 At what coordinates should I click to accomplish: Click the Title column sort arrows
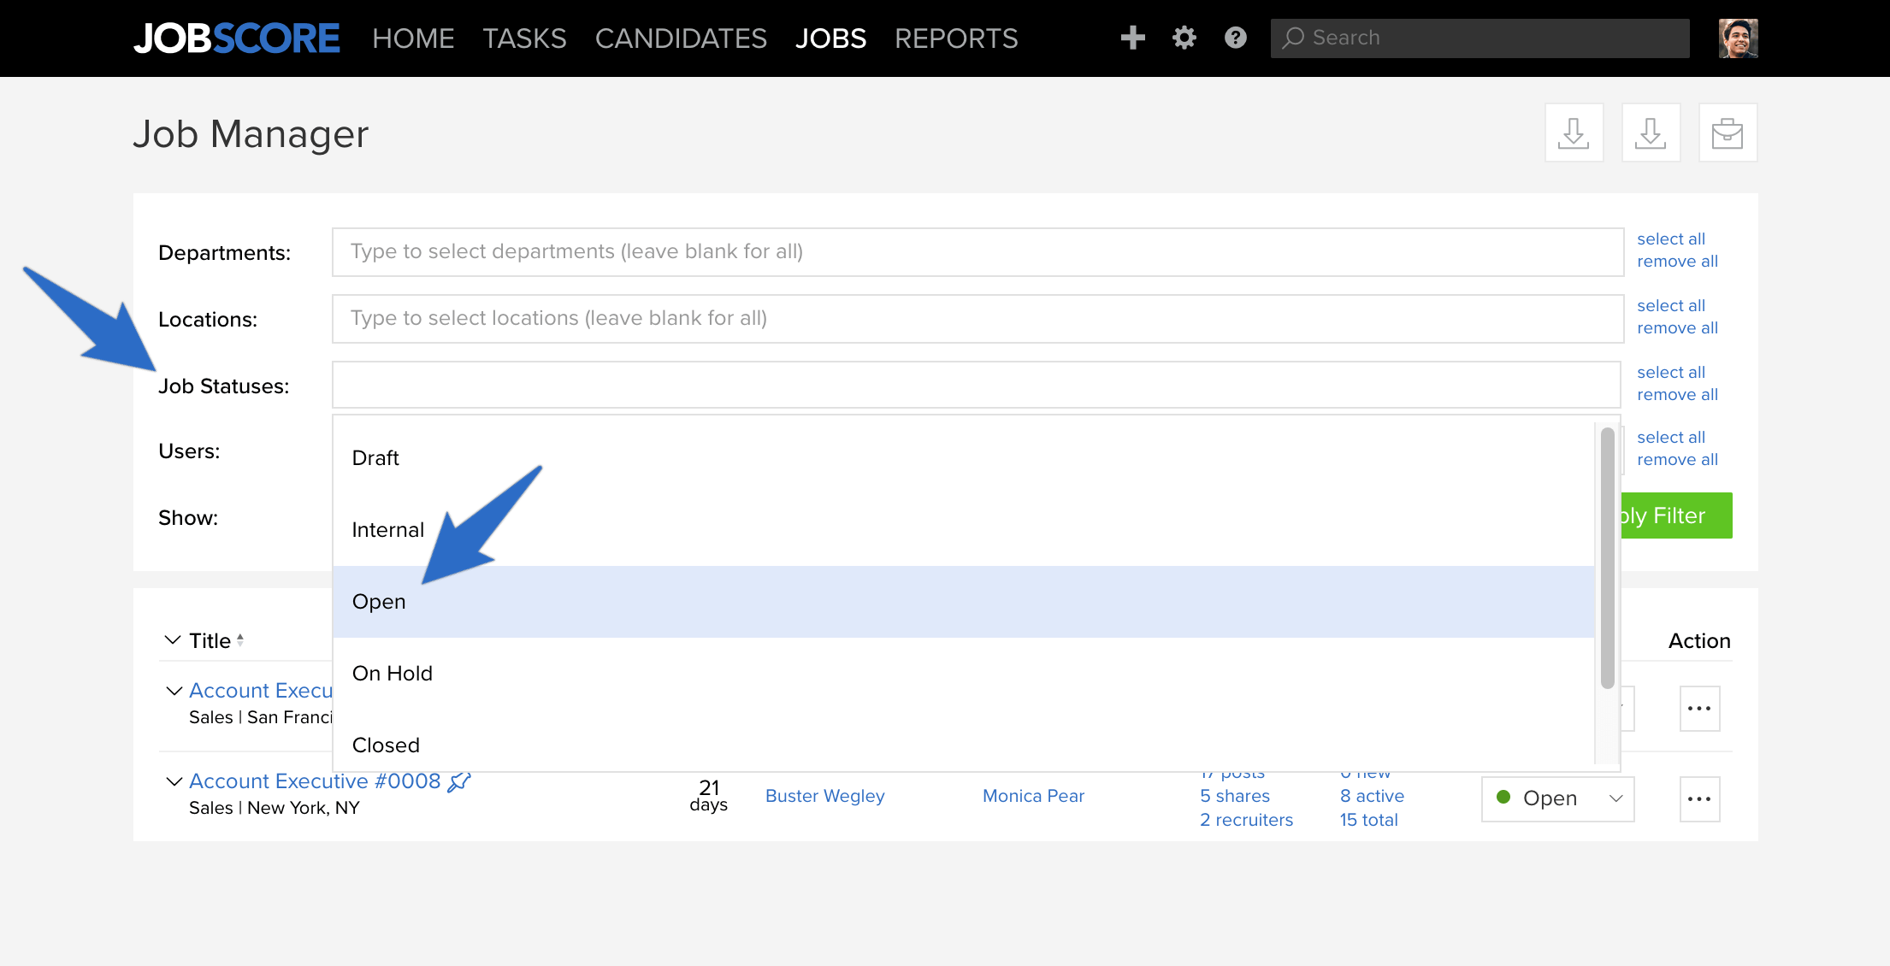(240, 639)
